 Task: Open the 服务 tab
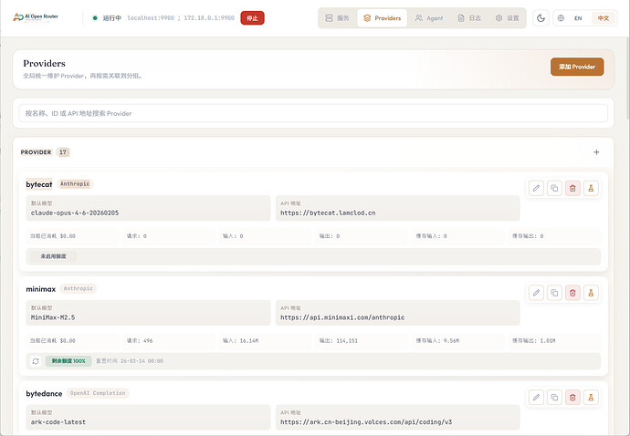(x=337, y=18)
